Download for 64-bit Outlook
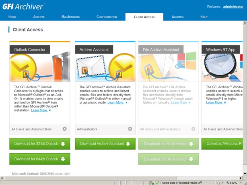 click(40, 159)
